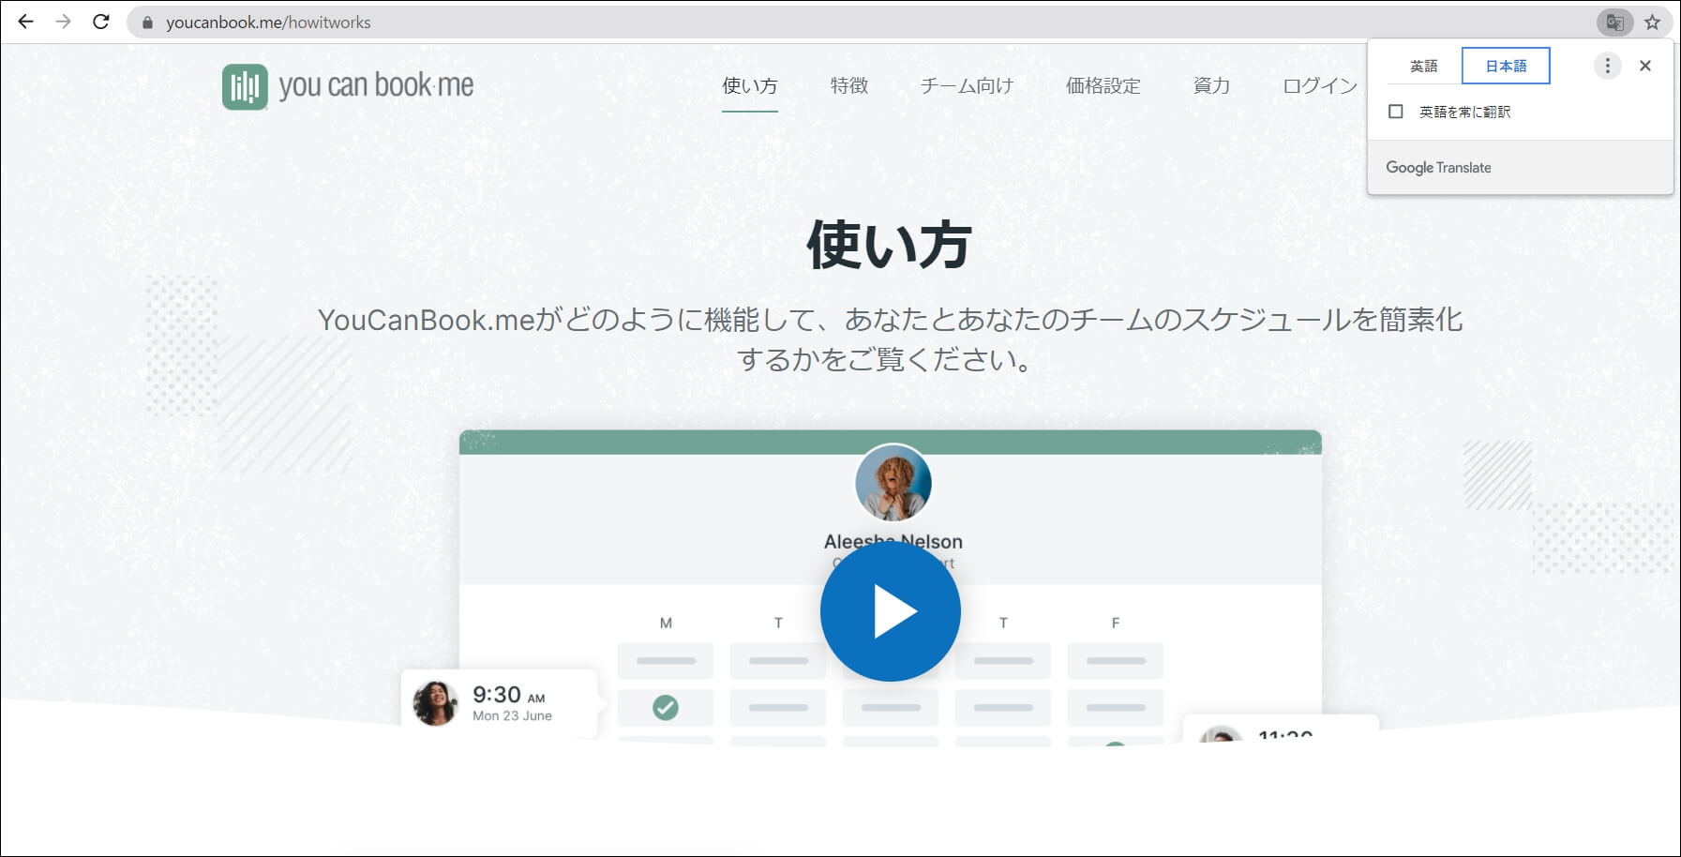Open the 価格設定 menu item

(1103, 86)
